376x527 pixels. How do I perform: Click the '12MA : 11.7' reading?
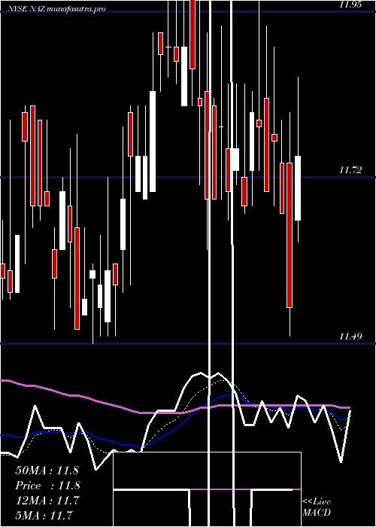pyautogui.click(x=47, y=501)
